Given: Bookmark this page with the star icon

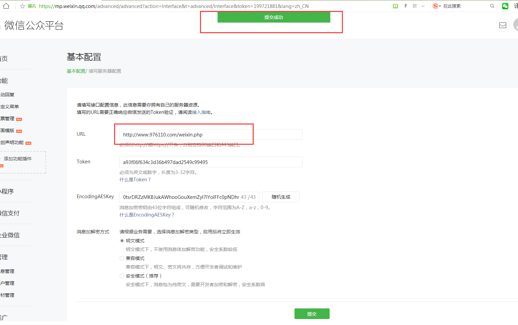Looking at the screenshot, I should pos(23,6).
